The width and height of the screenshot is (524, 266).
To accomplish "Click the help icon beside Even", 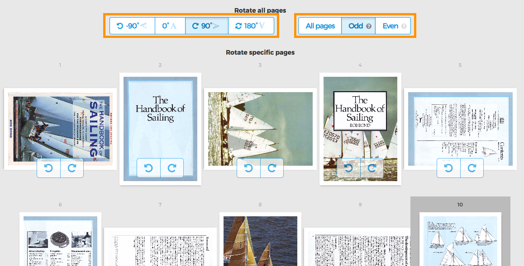I will [x=404, y=26].
